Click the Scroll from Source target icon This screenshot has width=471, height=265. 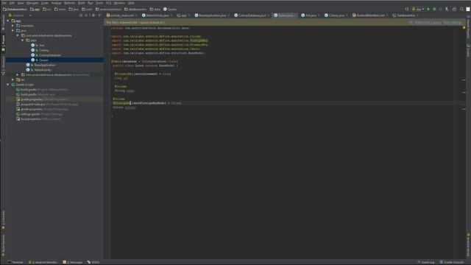point(81,15)
